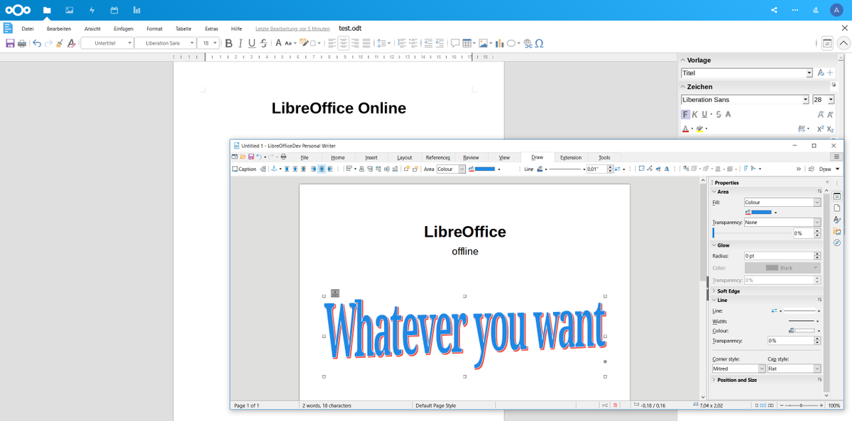Print the online document
852x421 pixels.
(22, 43)
